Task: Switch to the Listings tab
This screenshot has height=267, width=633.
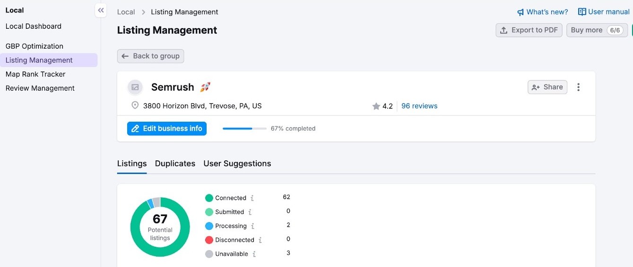Action: [132, 164]
